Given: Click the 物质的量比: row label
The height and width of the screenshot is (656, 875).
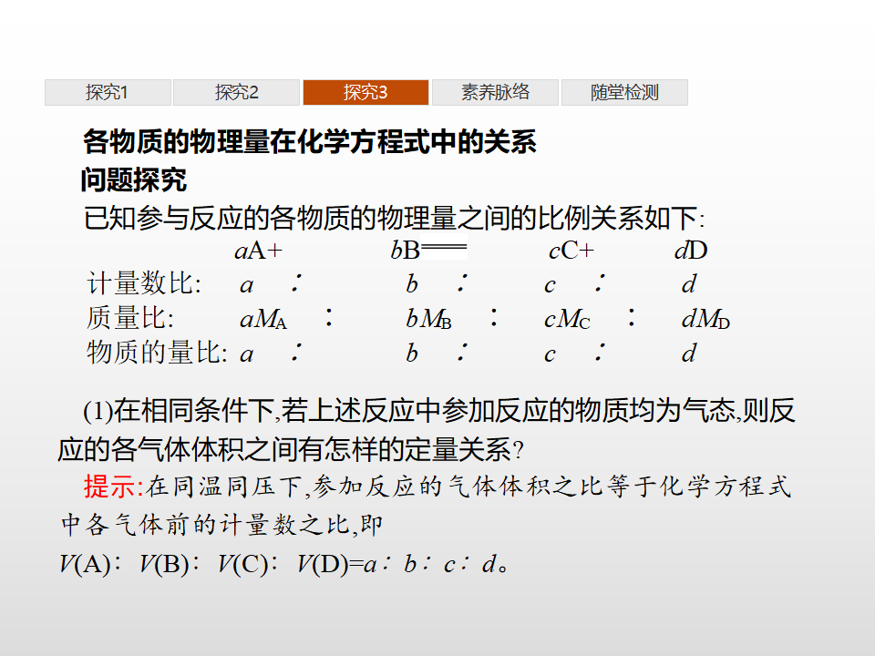Looking at the screenshot, I should pos(157,353).
